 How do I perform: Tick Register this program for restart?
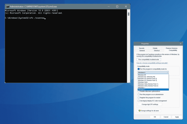coord(139,97)
